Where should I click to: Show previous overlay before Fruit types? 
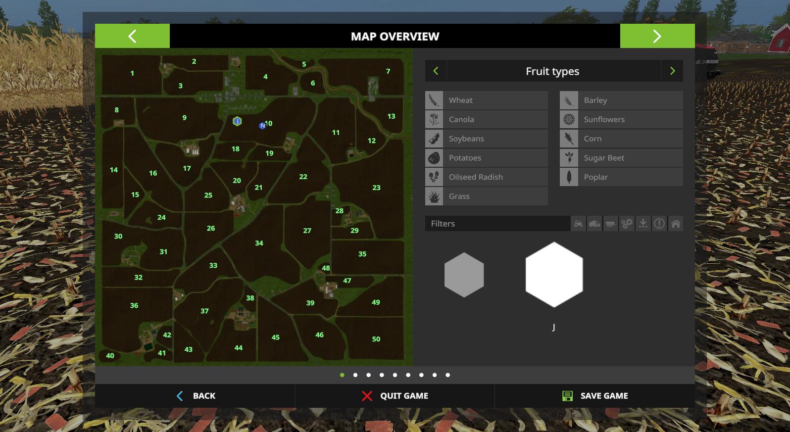click(436, 71)
